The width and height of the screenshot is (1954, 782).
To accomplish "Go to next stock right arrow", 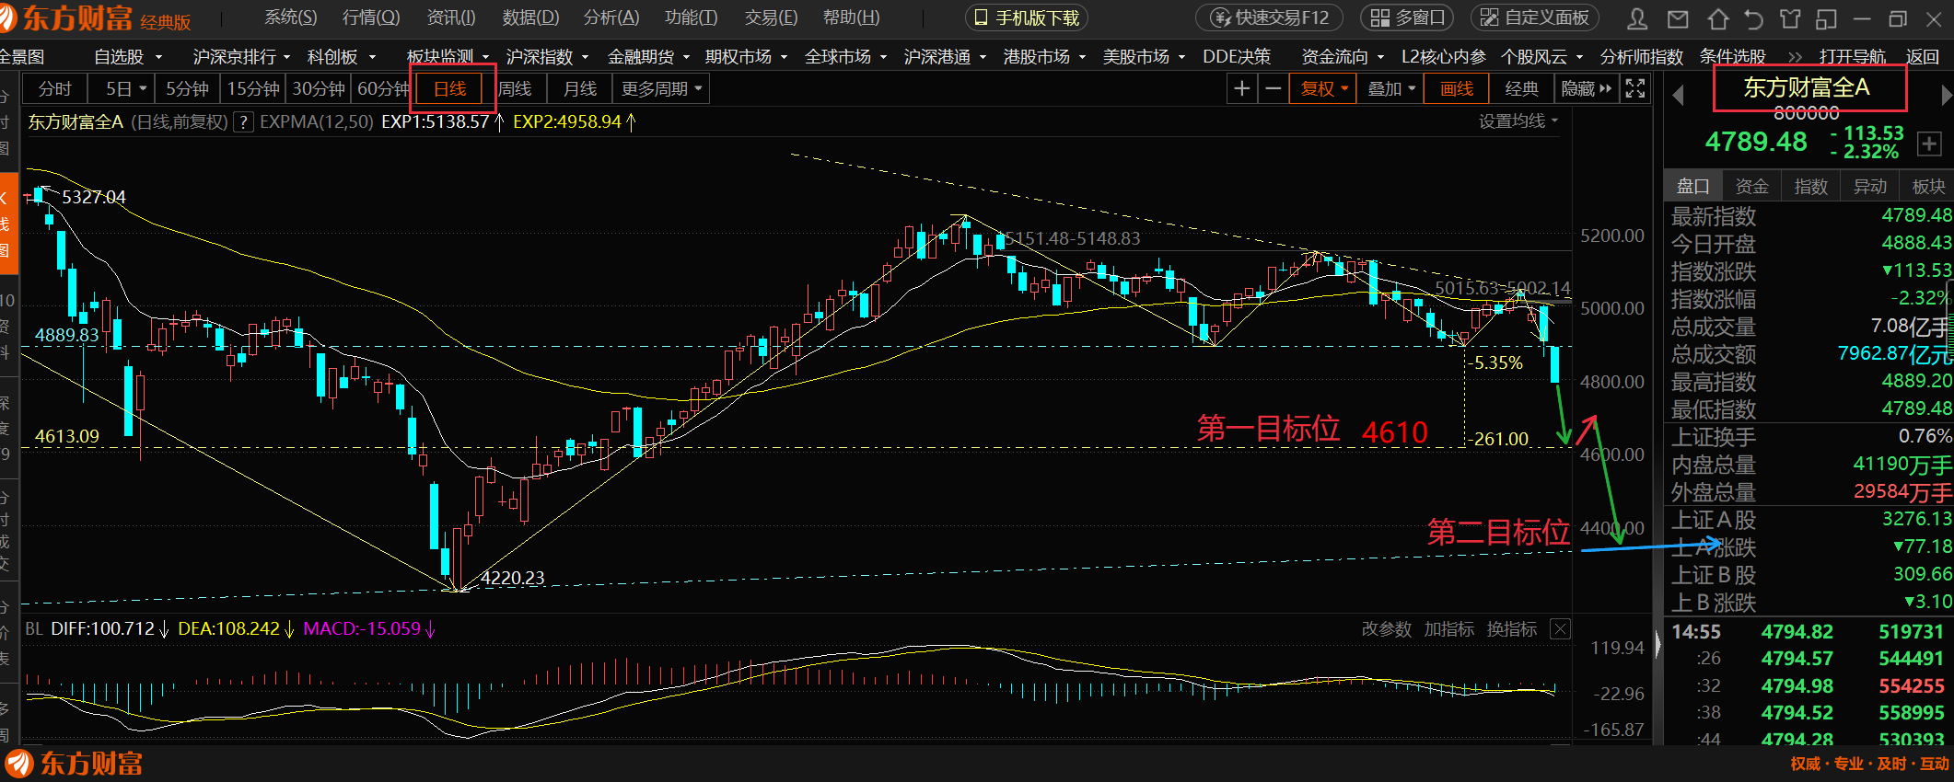I will (1946, 95).
